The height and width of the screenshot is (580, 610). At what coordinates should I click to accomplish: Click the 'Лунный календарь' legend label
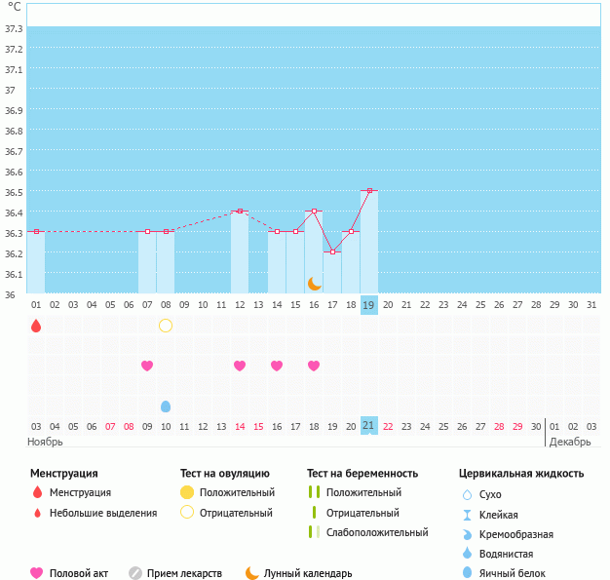[308, 573]
